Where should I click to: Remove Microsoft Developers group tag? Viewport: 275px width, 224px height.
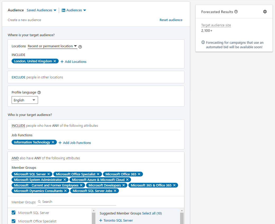coord(124,185)
